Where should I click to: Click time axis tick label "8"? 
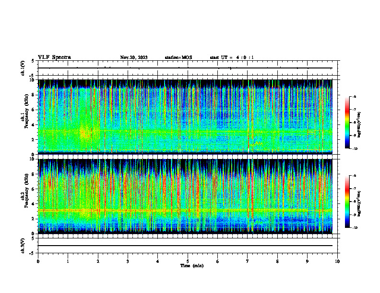click(277, 261)
